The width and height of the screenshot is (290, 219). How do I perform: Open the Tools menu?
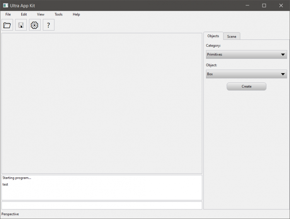point(58,14)
